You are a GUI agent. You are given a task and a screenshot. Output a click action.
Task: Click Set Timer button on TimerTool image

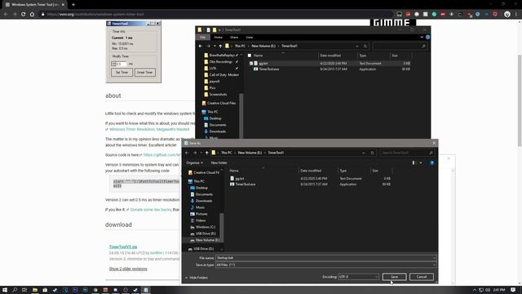(122, 73)
